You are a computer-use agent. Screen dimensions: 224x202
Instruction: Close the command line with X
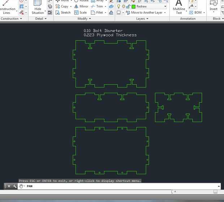pos(9,186)
